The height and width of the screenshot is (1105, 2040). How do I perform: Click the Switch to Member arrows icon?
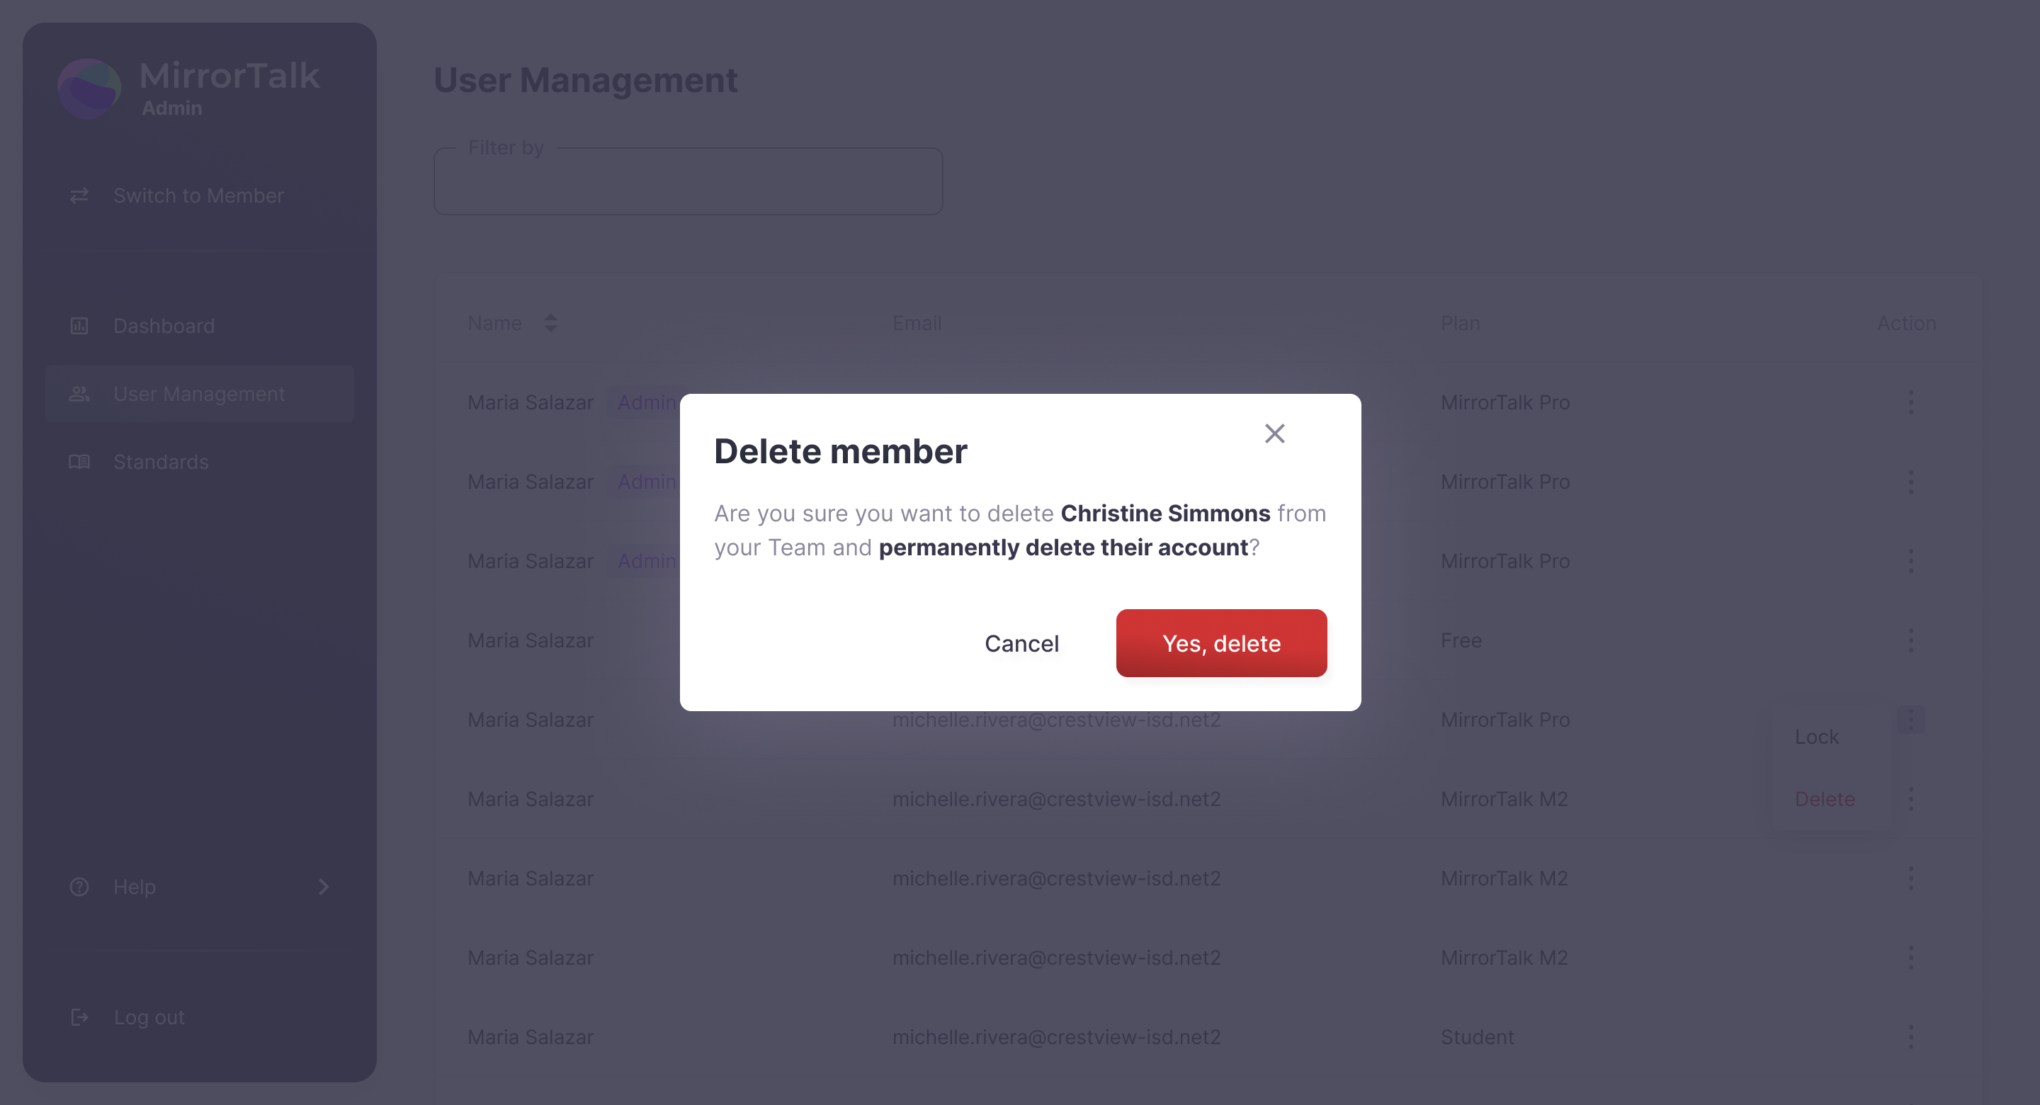click(x=79, y=195)
